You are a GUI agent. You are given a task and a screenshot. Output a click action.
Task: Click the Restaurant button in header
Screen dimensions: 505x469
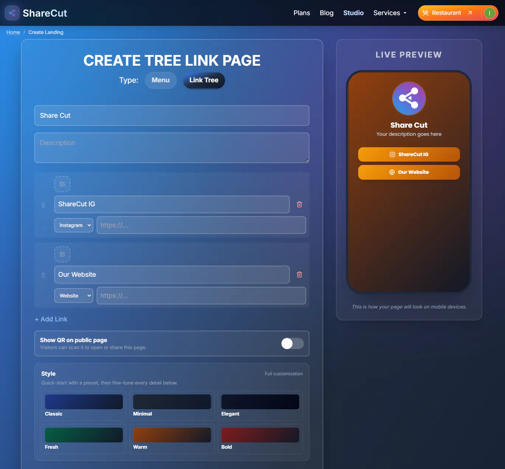450,13
